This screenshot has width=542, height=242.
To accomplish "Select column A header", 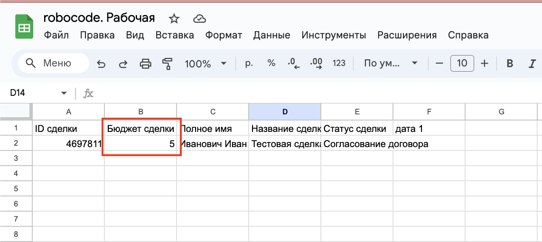I will [x=68, y=112].
